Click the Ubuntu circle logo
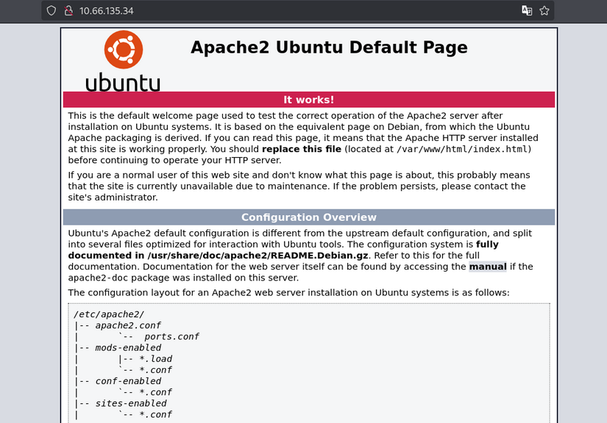The image size is (607, 423). point(122,50)
